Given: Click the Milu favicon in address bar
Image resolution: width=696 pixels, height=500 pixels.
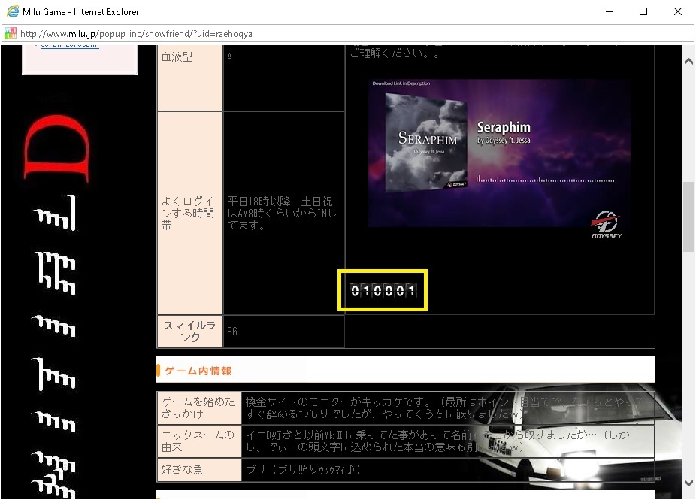Looking at the screenshot, I should (x=11, y=34).
